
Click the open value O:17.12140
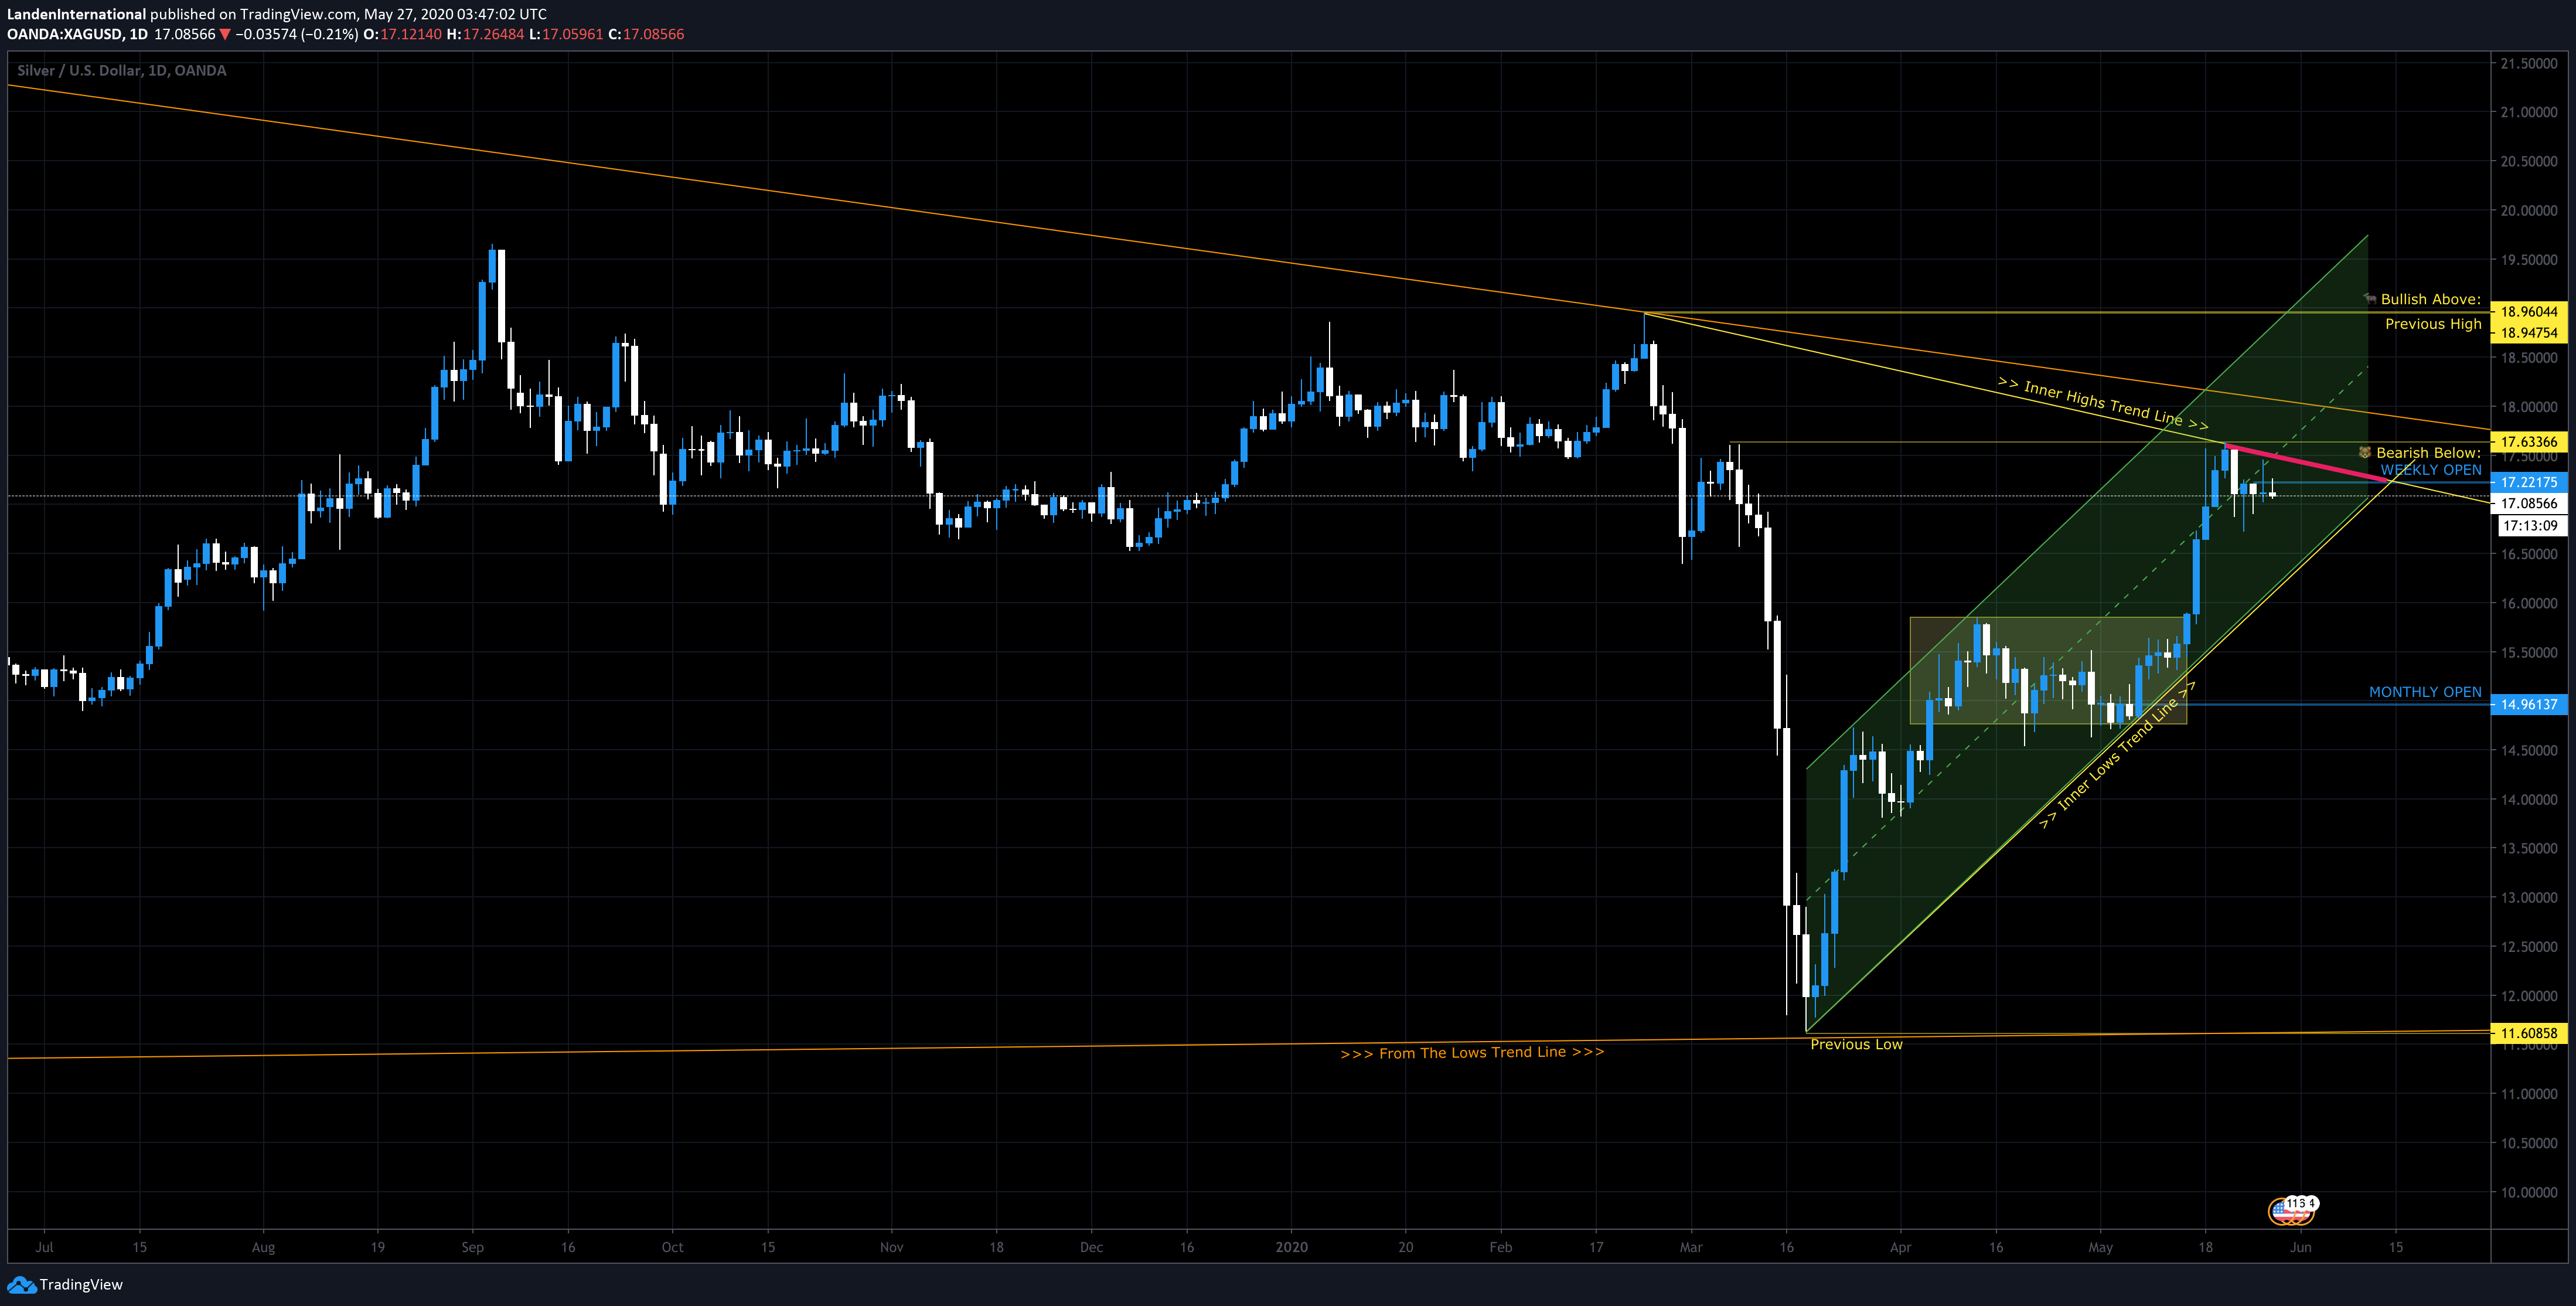[x=402, y=34]
